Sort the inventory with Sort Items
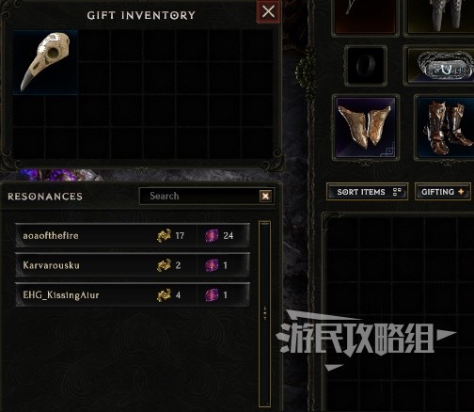Screen dimensions: 474x412 click(367, 192)
